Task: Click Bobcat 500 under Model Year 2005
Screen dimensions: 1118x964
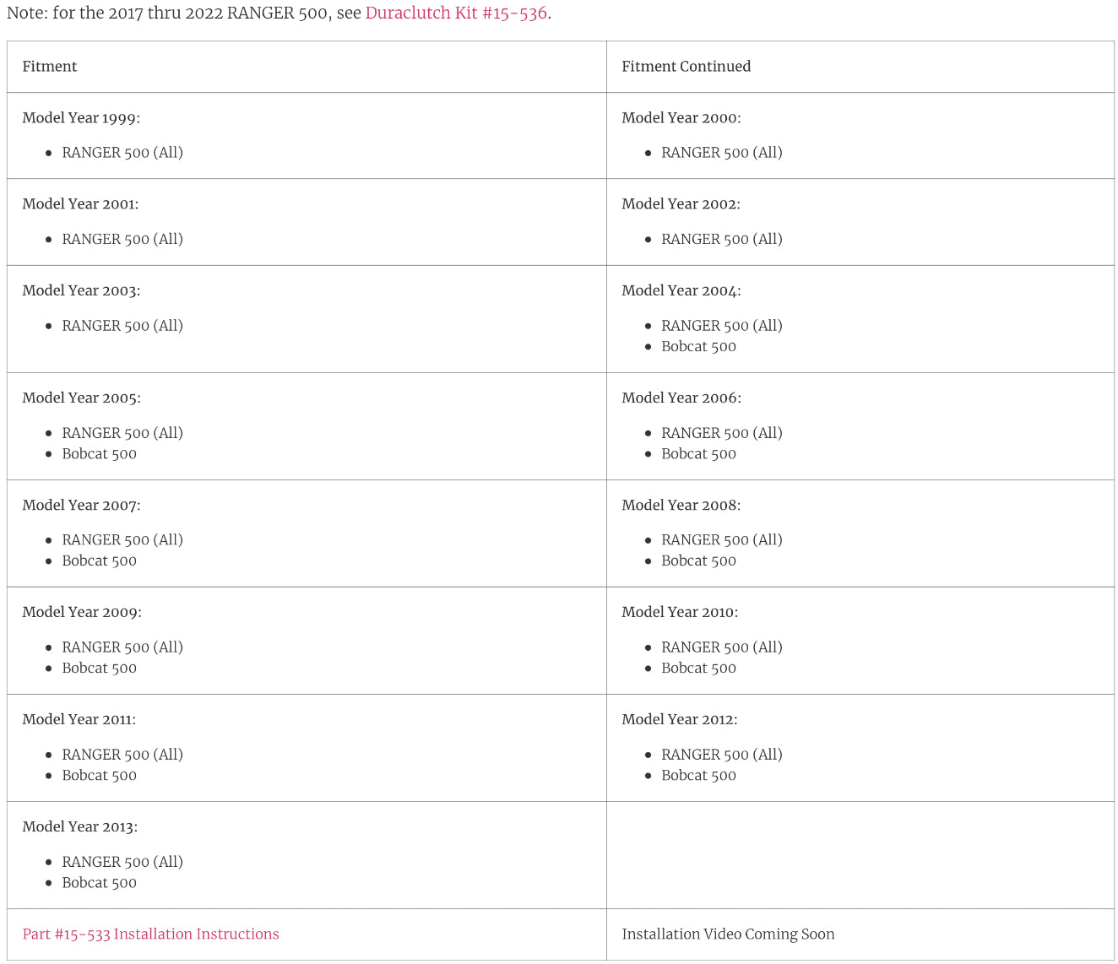Action: (99, 453)
